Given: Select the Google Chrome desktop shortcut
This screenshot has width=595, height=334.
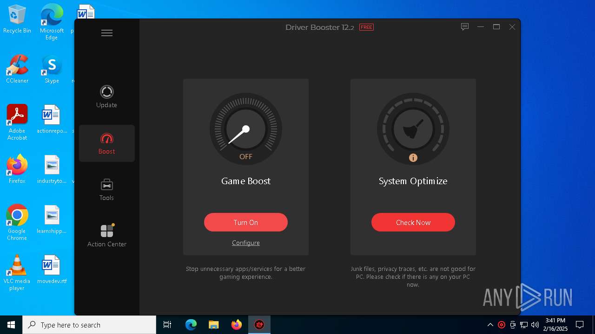Looking at the screenshot, I should point(17,223).
